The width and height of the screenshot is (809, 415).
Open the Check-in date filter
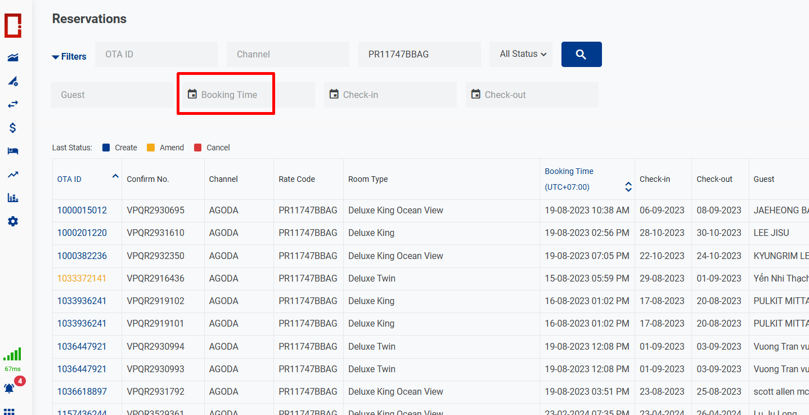click(x=390, y=95)
